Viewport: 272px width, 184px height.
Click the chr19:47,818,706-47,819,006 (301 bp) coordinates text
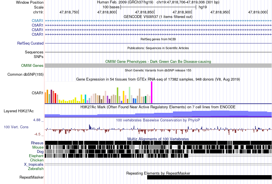click(188, 2)
